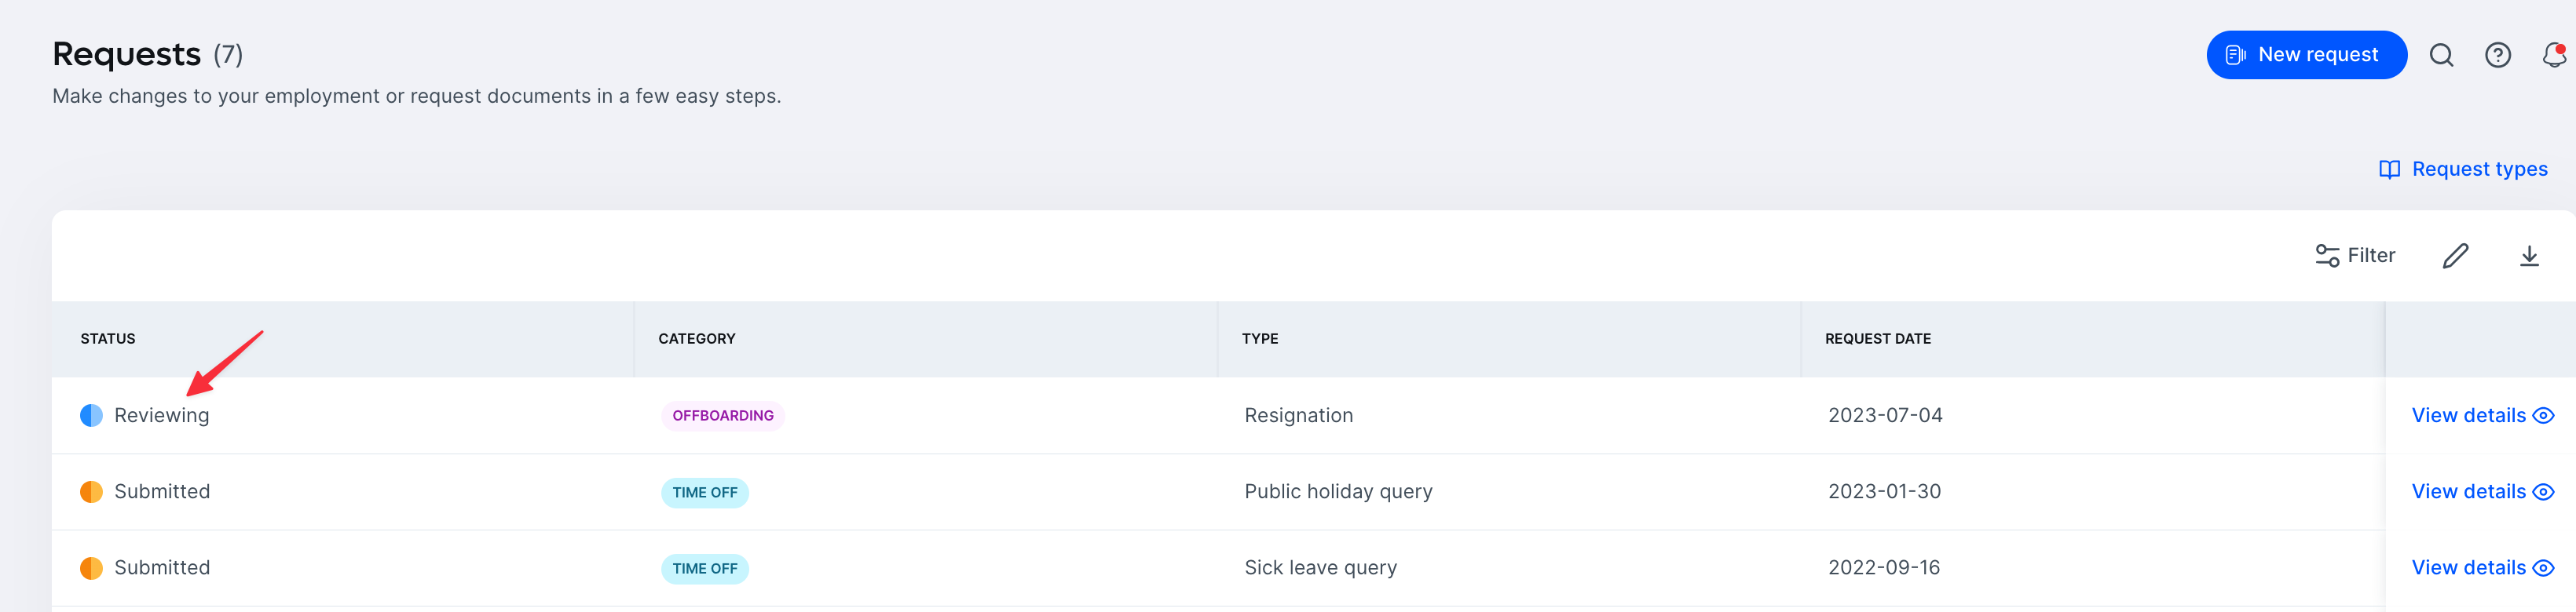Open the Resignation request row
2576x612 pixels.
[1299, 415]
